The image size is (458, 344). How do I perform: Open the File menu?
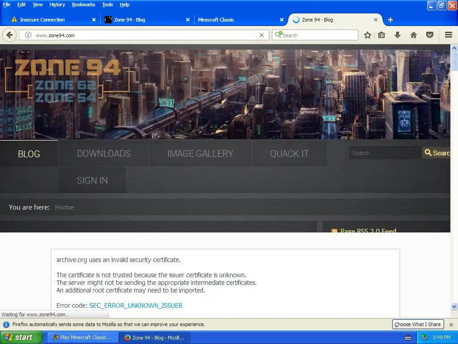[7, 4]
